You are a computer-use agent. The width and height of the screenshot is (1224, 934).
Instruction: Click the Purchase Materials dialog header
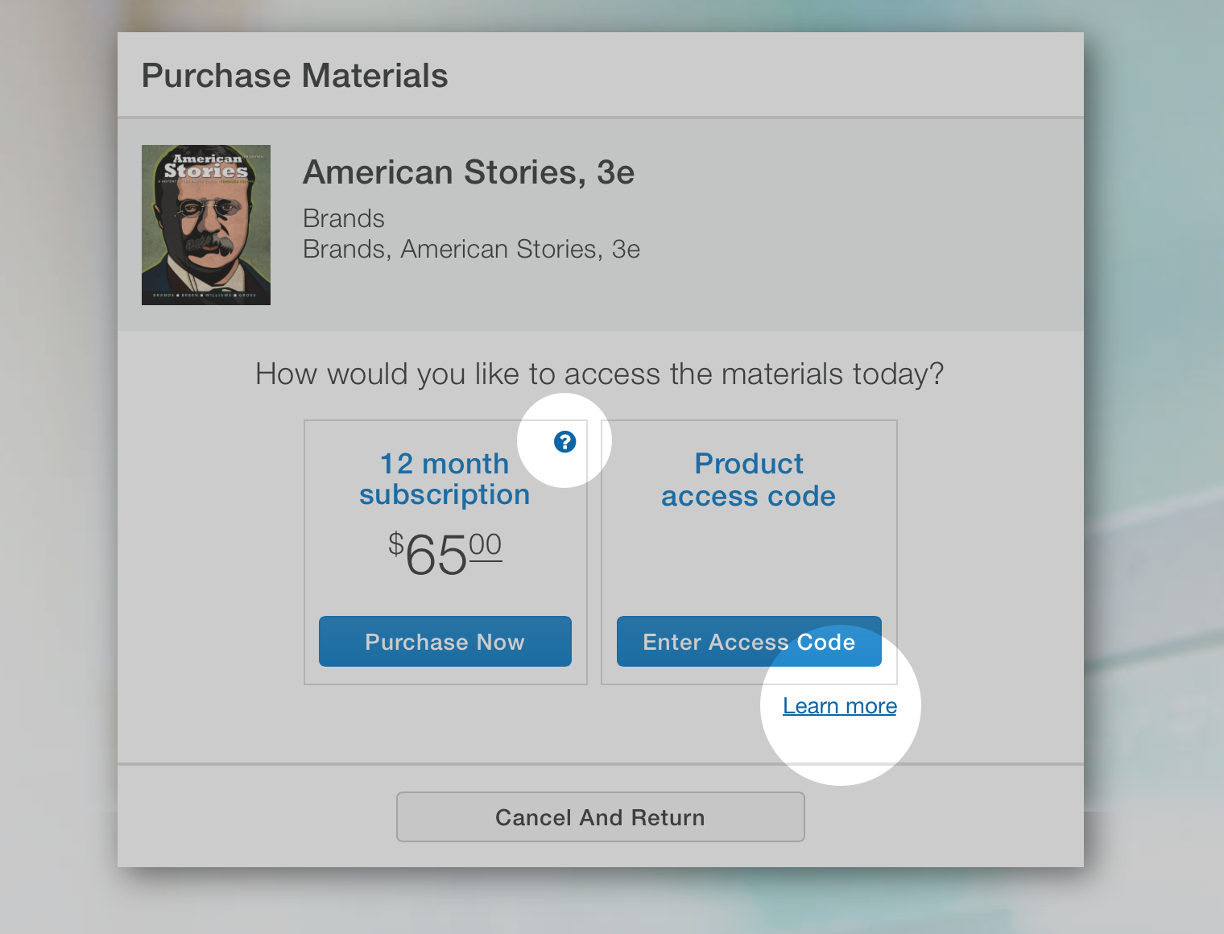pos(295,76)
